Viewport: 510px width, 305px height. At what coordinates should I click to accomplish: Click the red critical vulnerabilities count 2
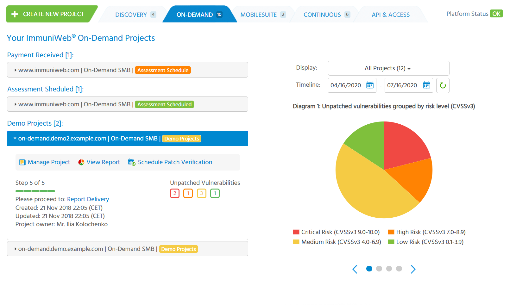175,193
